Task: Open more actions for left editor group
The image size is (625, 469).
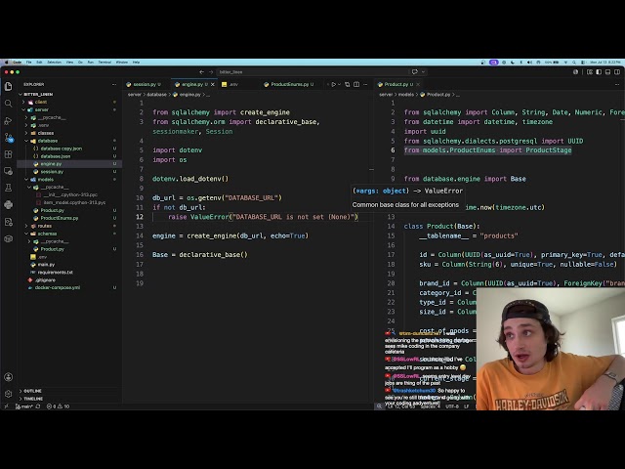Action: tap(365, 85)
